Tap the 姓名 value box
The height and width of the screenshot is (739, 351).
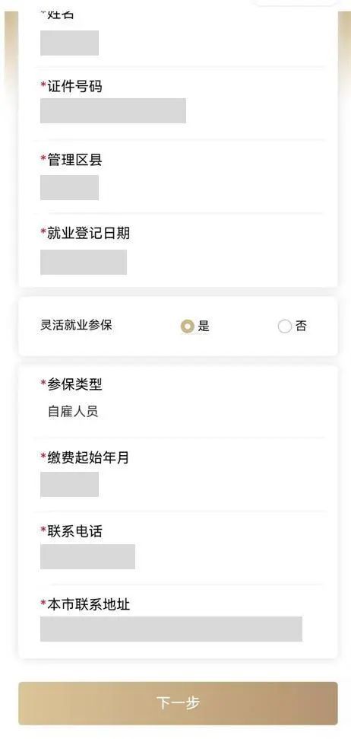[x=69, y=43]
